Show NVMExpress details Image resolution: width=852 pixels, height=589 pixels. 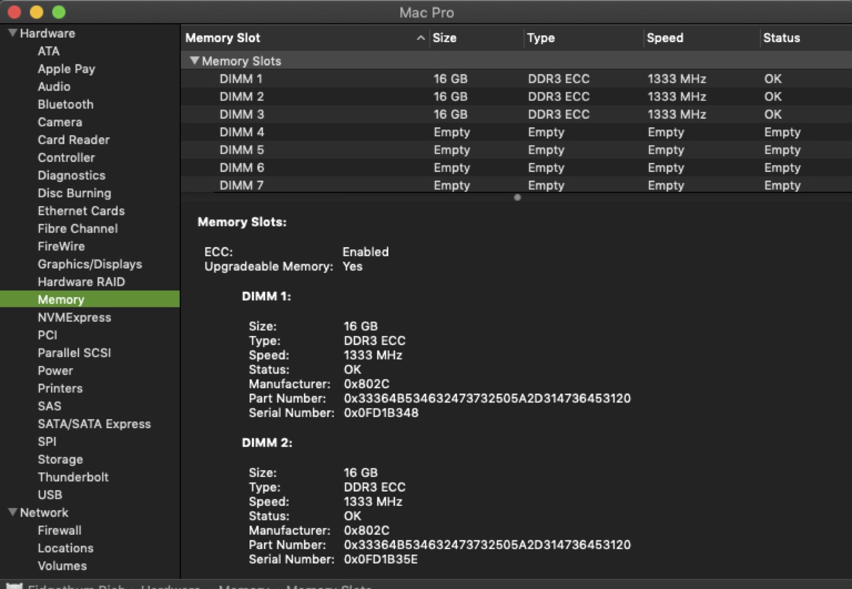75,317
